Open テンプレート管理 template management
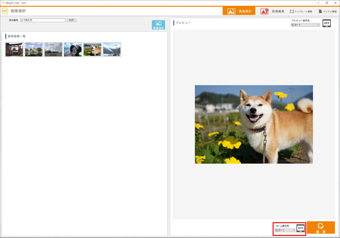Image resolution: width=340 pixels, height=238 pixels. 300,11
